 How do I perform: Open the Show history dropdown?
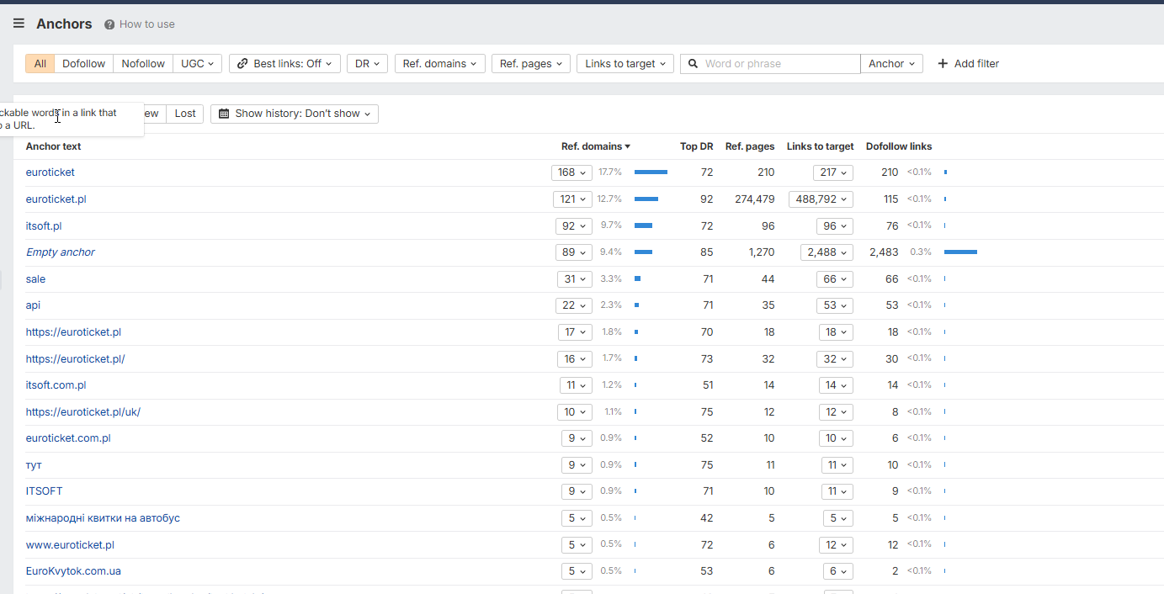[295, 114]
